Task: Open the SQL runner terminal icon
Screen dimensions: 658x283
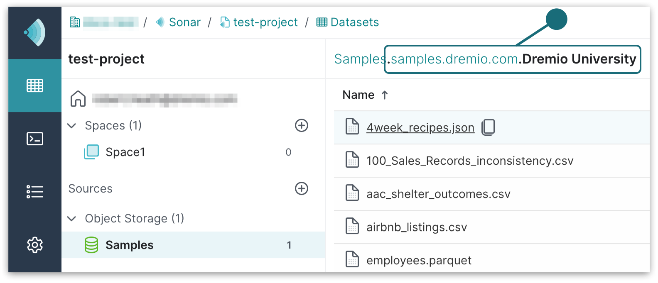Action: pos(35,139)
